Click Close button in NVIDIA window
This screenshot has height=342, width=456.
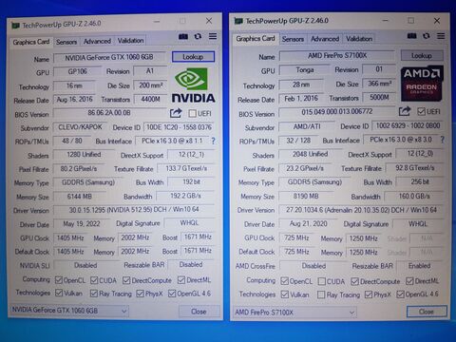[199, 312]
